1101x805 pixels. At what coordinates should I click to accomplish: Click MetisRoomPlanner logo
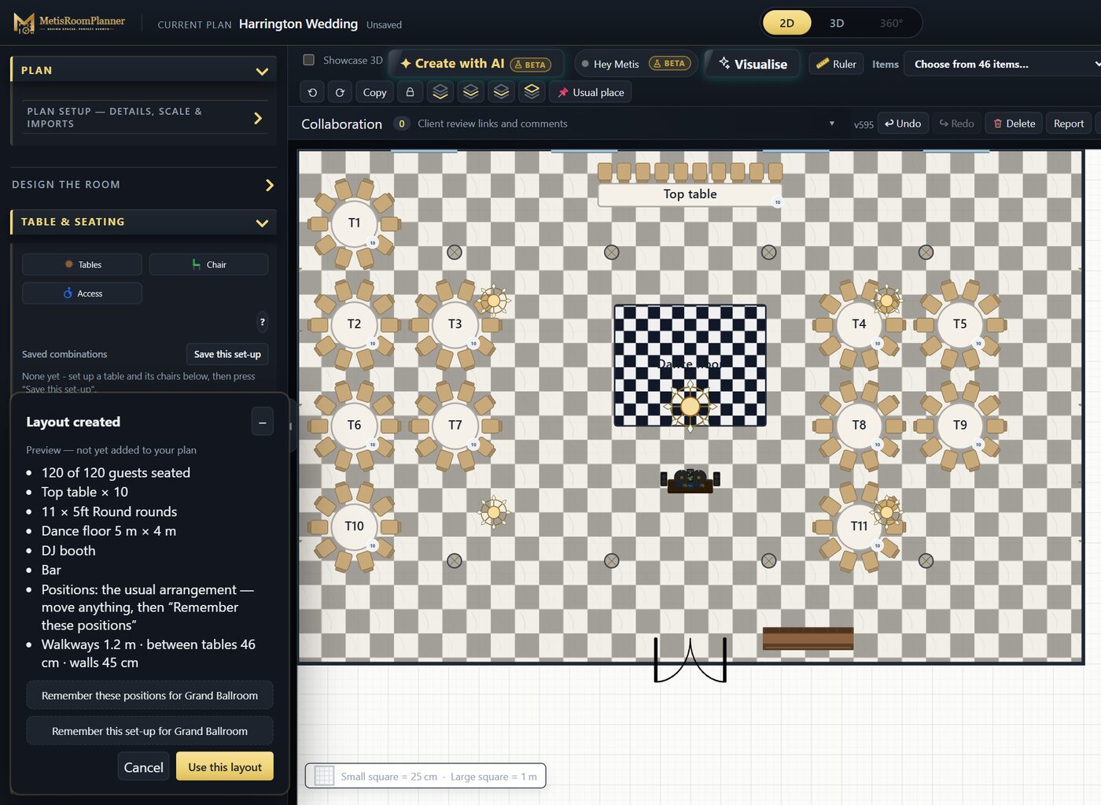point(69,23)
